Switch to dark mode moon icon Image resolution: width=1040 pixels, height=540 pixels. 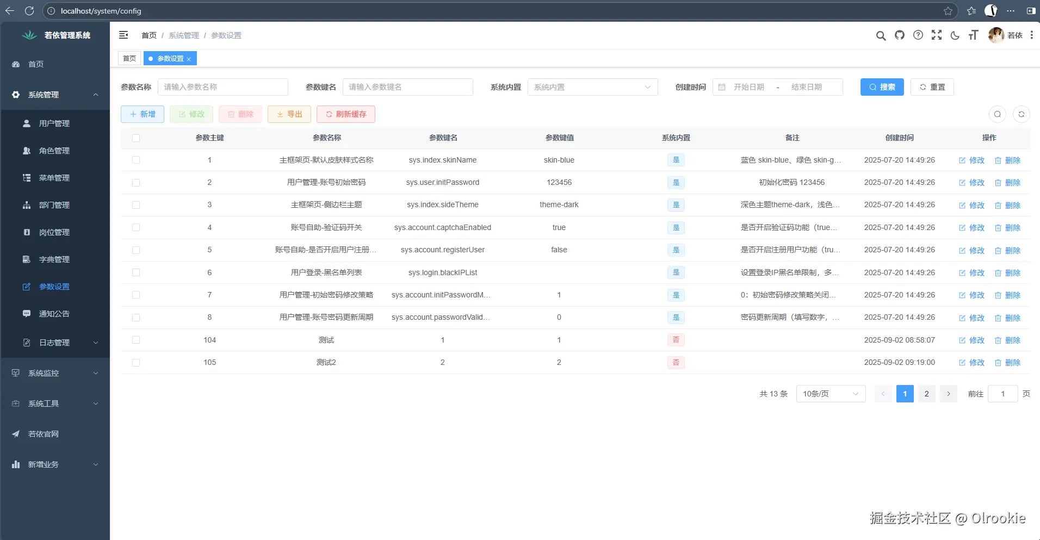point(955,35)
